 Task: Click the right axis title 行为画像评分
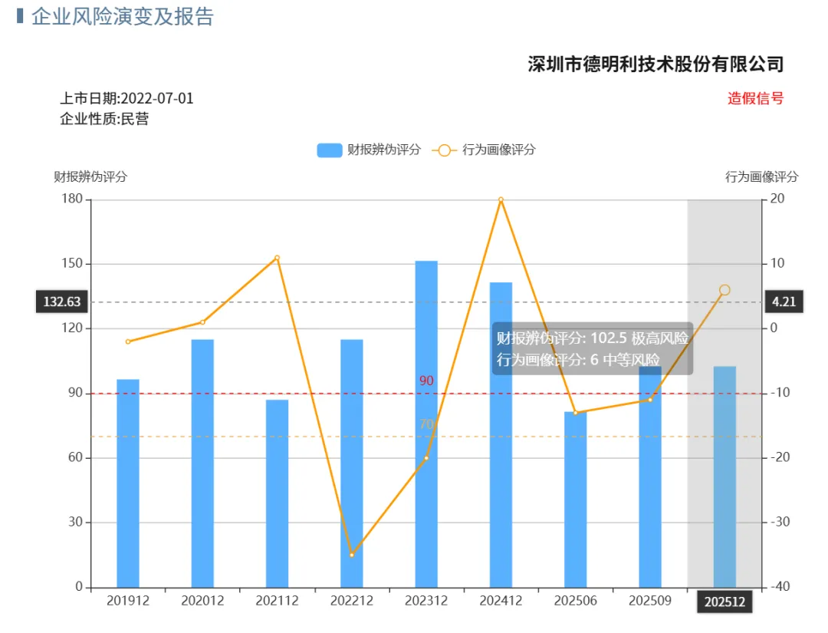point(761,176)
